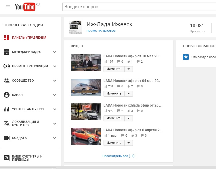This screenshot has height=169, width=216.
Task: Click the Локализация и субтитры translate icon
Action: coord(7,123)
